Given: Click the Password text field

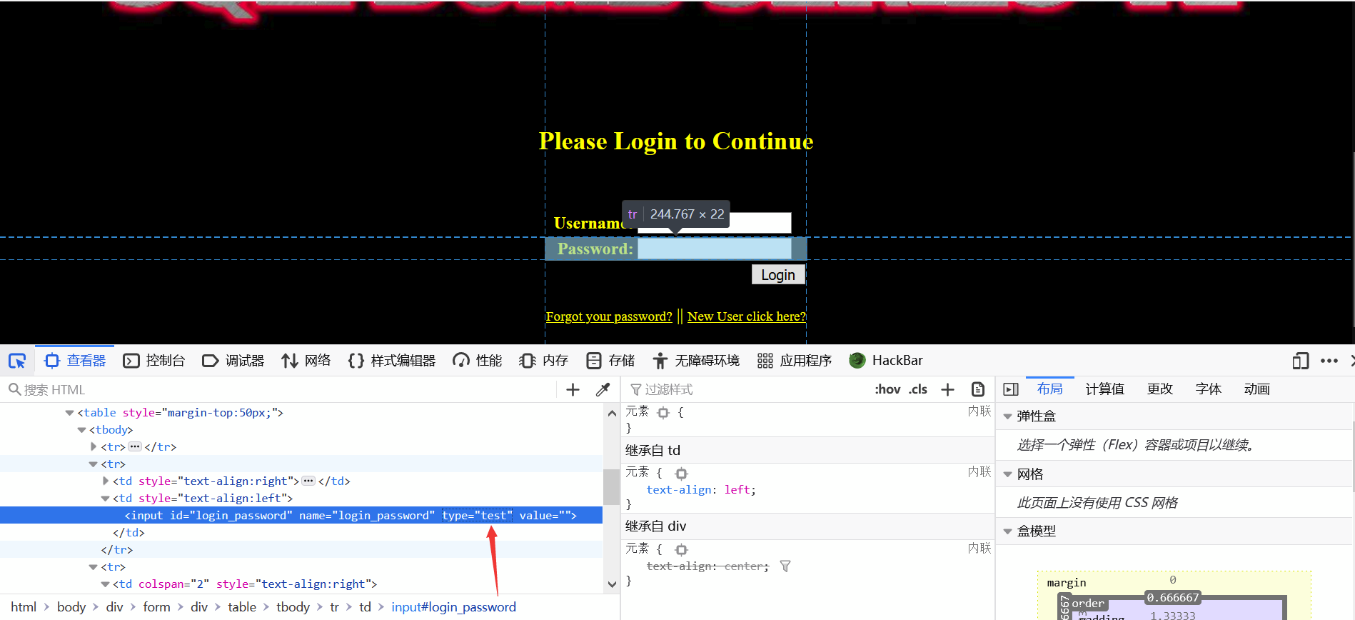Looking at the screenshot, I should tap(714, 249).
